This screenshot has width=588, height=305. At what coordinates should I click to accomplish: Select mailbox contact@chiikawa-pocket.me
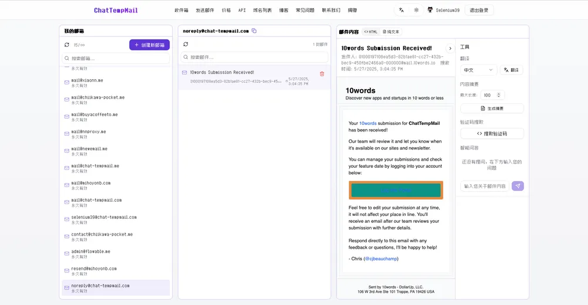click(x=116, y=237)
